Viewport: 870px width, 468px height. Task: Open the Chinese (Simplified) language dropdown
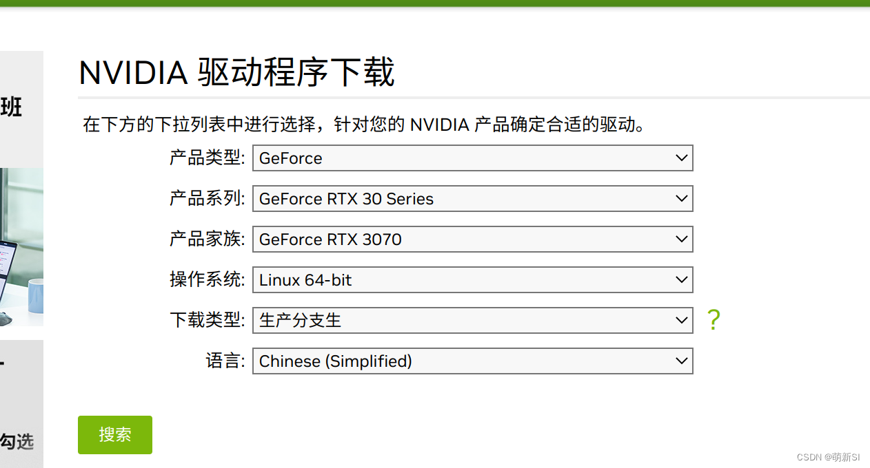point(472,361)
